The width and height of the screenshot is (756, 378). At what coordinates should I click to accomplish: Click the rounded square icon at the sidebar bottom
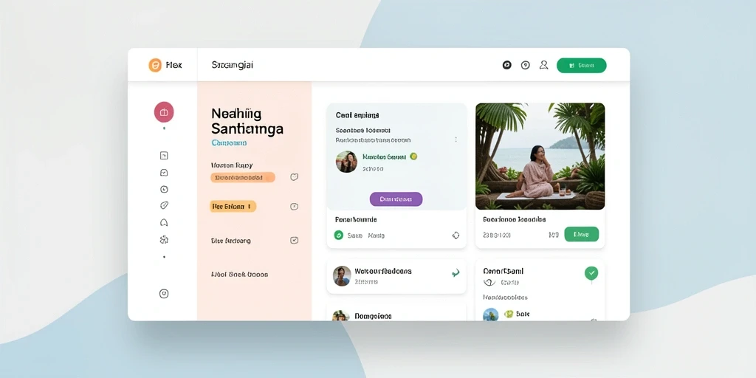[164, 294]
